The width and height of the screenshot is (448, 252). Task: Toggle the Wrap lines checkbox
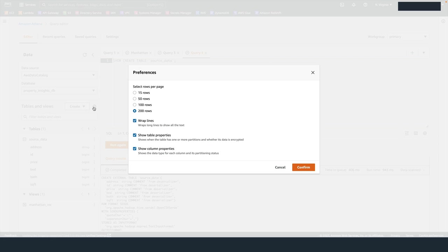(135, 120)
